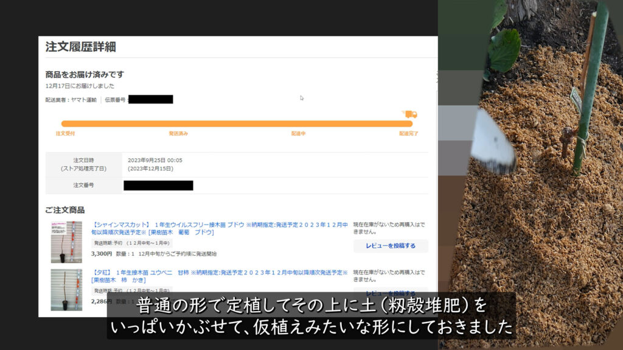Screen dimensions: 623x350
Task: Click the 発送済み progress step label
Action: tap(178, 133)
